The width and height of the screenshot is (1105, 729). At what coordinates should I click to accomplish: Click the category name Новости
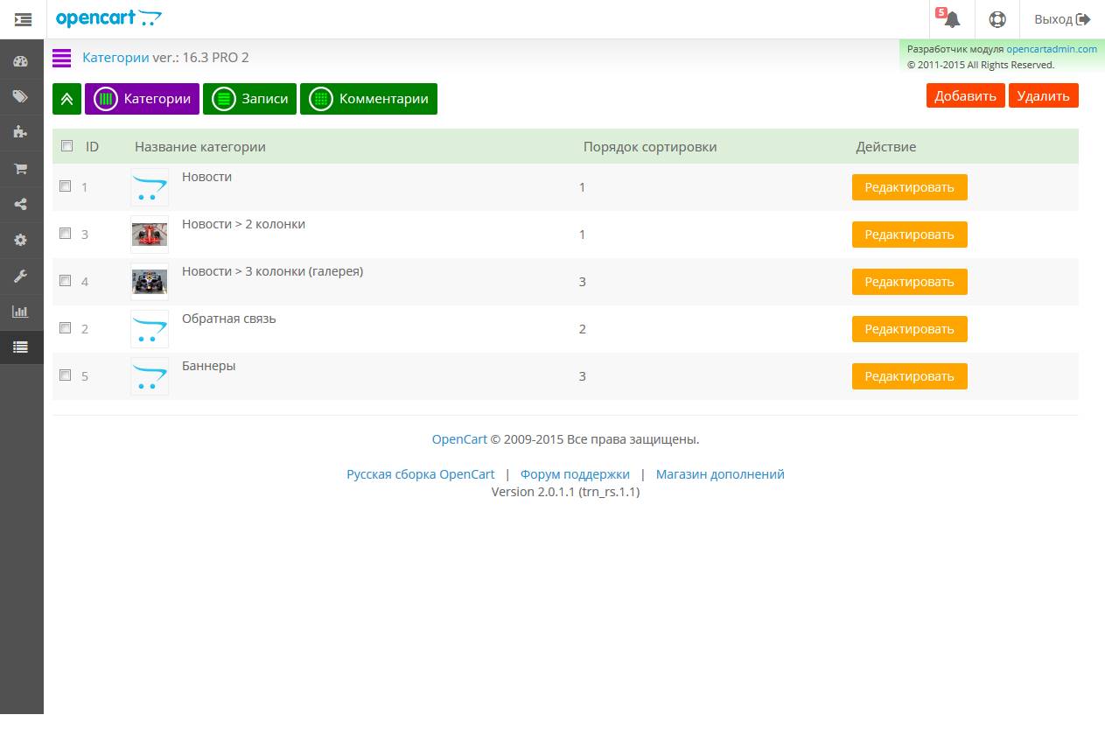pyautogui.click(x=206, y=177)
